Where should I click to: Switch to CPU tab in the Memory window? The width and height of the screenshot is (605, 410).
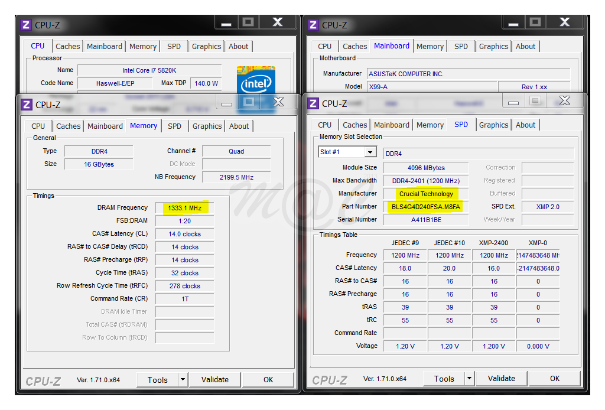(38, 126)
